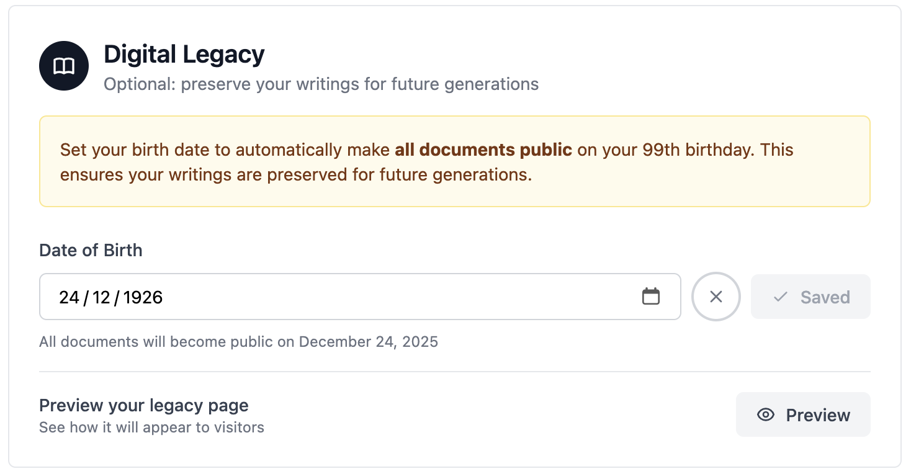Click the eye icon in Preview button
This screenshot has height=474, width=911.
[x=766, y=415]
